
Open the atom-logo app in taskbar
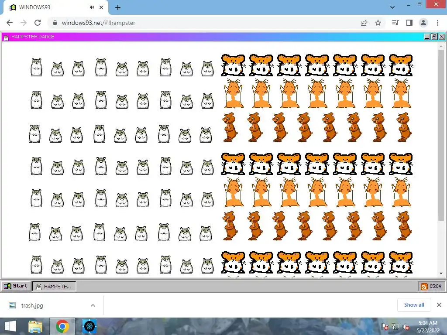(x=89, y=326)
